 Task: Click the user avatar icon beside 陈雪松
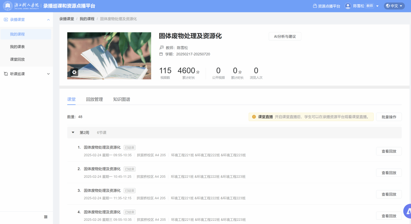click(x=348, y=6)
